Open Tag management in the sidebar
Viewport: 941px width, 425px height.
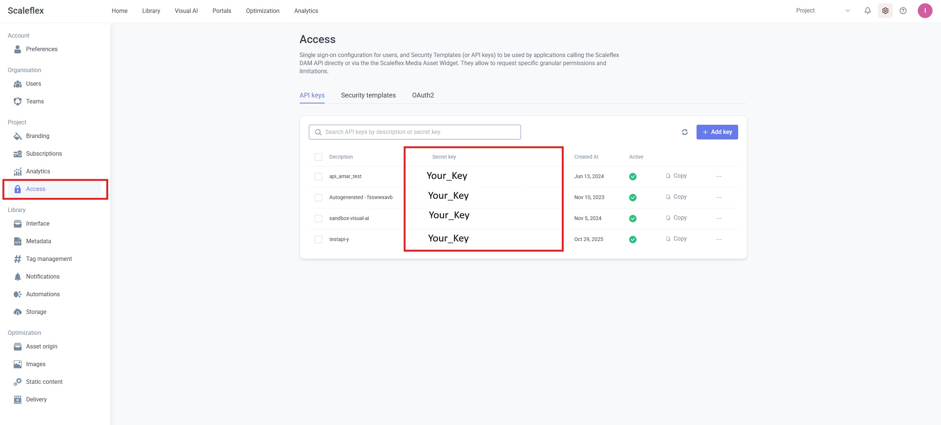49,259
